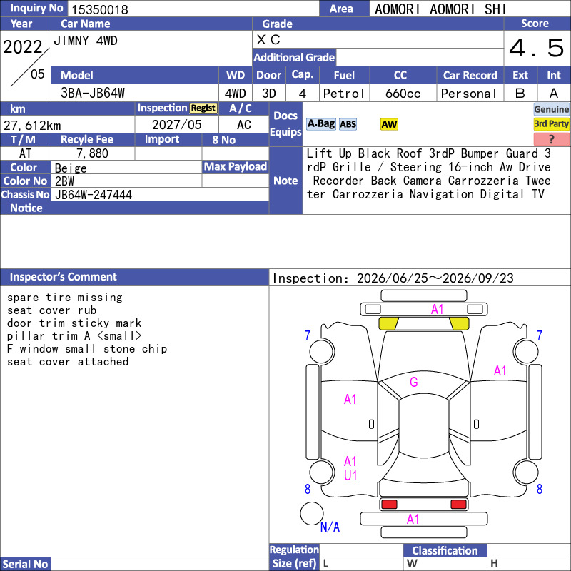Screen dimensions: 571x571
Task: Click the transmission value AT
Action: (x=26, y=153)
